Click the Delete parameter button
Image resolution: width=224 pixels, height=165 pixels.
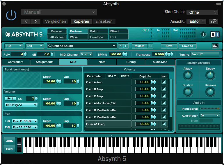125,76
